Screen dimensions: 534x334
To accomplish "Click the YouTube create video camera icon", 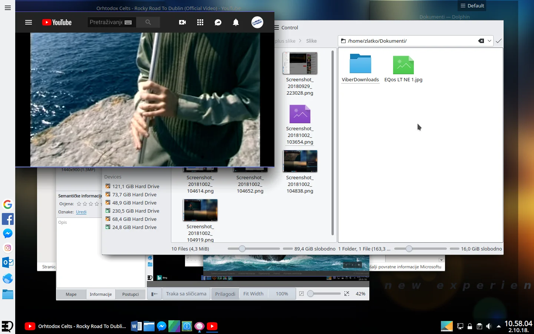I will 182,22.
